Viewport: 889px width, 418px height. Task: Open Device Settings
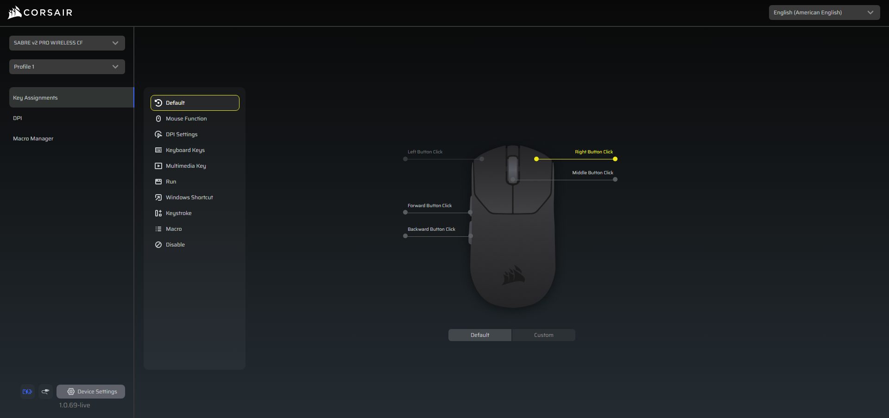pyautogui.click(x=91, y=392)
